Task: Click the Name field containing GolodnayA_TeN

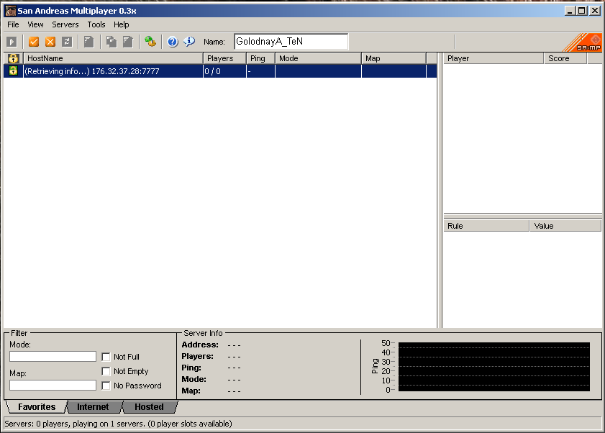Action: point(291,42)
